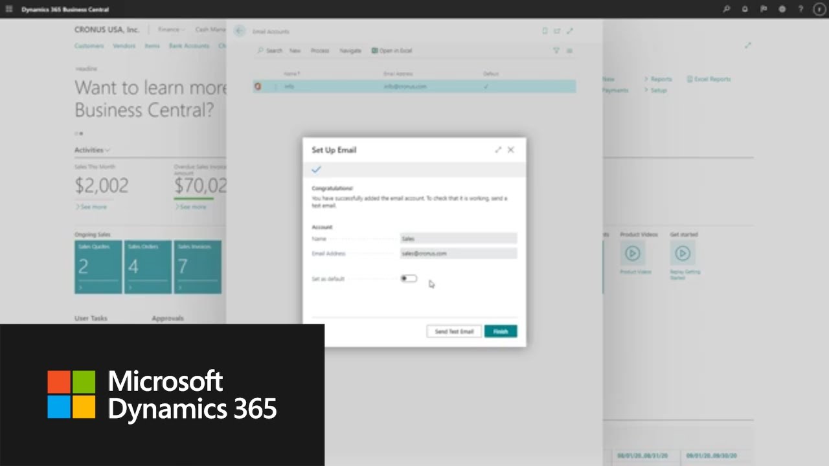Click Open in Excel action
The height and width of the screenshot is (466, 829).
(x=392, y=50)
